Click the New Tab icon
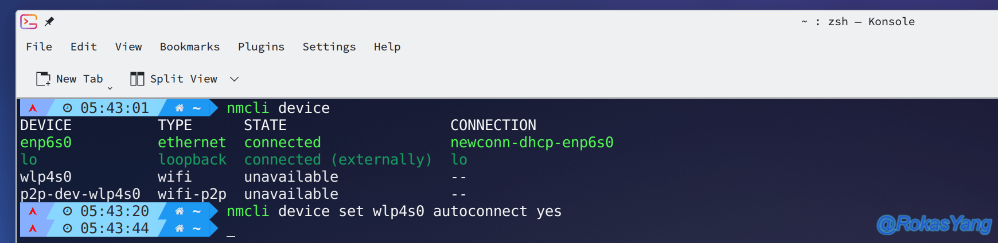Viewport: 998px width, 243px height. coord(44,79)
